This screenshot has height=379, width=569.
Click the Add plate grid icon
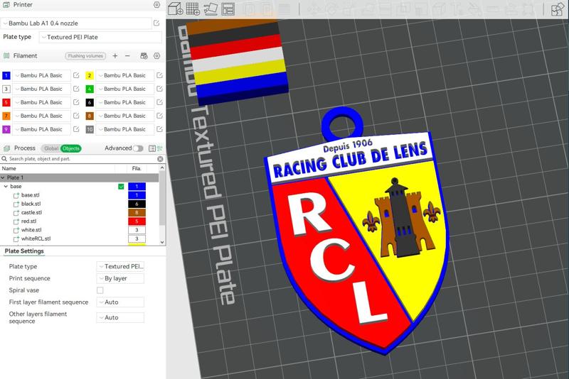[193, 9]
